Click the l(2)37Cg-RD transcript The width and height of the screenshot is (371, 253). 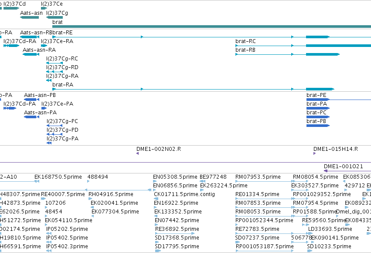(x=54, y=72)
